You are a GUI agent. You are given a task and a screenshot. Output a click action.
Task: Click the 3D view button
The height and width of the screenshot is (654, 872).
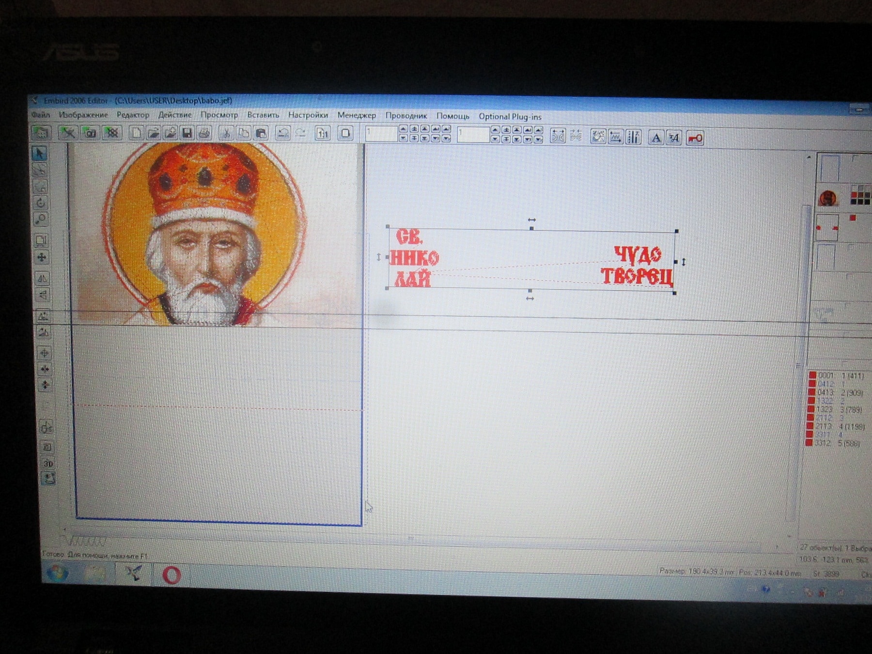pyautogui.click(x=48, y=463)
